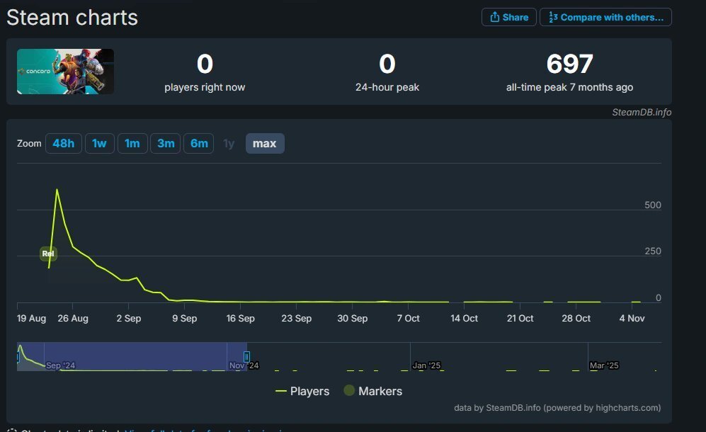
Task: Click the Rel release marker on chart
Action: point(48,254)
